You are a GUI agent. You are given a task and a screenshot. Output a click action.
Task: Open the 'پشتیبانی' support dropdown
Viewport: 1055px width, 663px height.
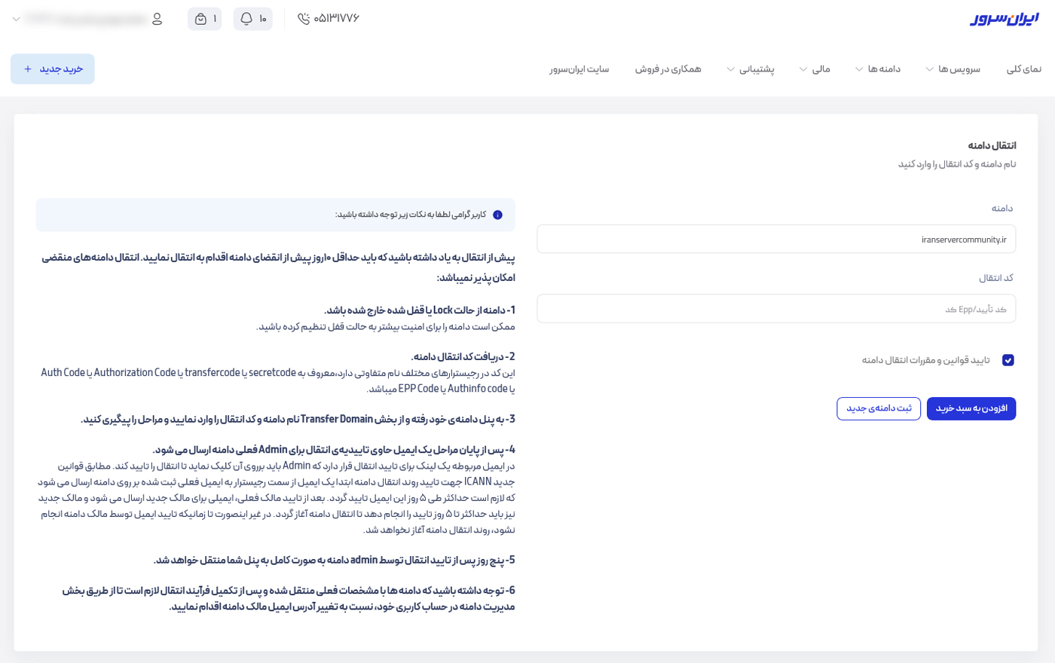(757, 68)
